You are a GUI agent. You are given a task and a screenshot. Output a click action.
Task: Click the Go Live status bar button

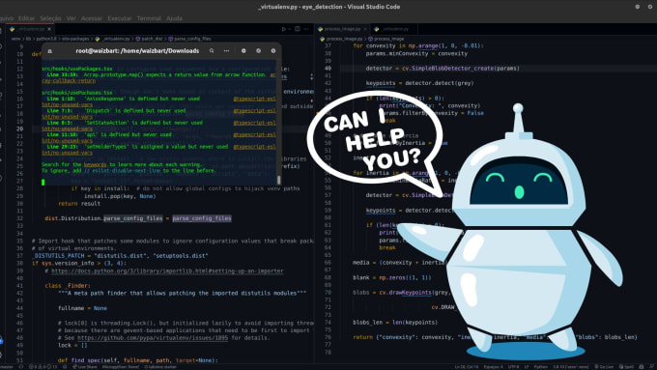click(x=603, y=367)
